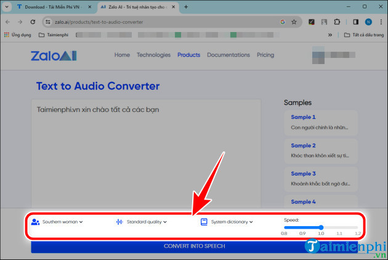Viewport: 388px width, 260px height.
Task: Click the dark extension icon beside the star
Action: pyautogui.click(x=311, y=22)
